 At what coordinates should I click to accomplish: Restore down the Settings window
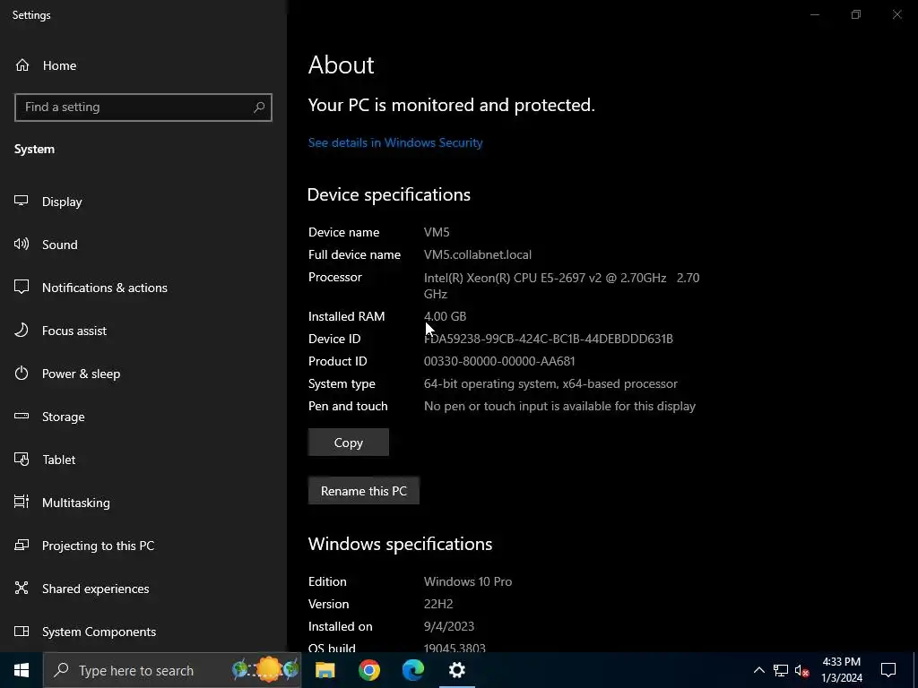pos(856,14)
